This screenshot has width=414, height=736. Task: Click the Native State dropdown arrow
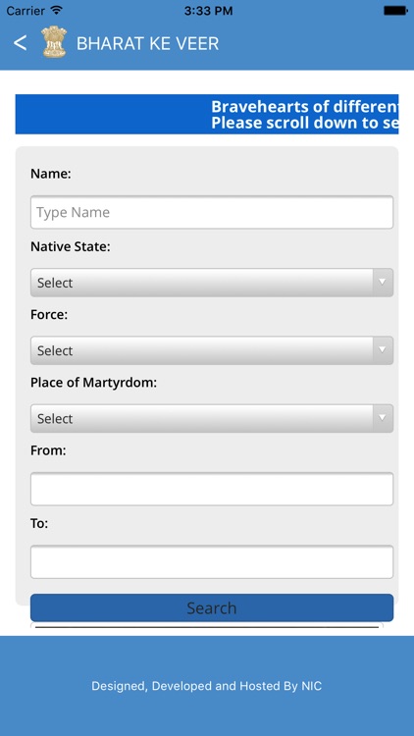(383, 282)
